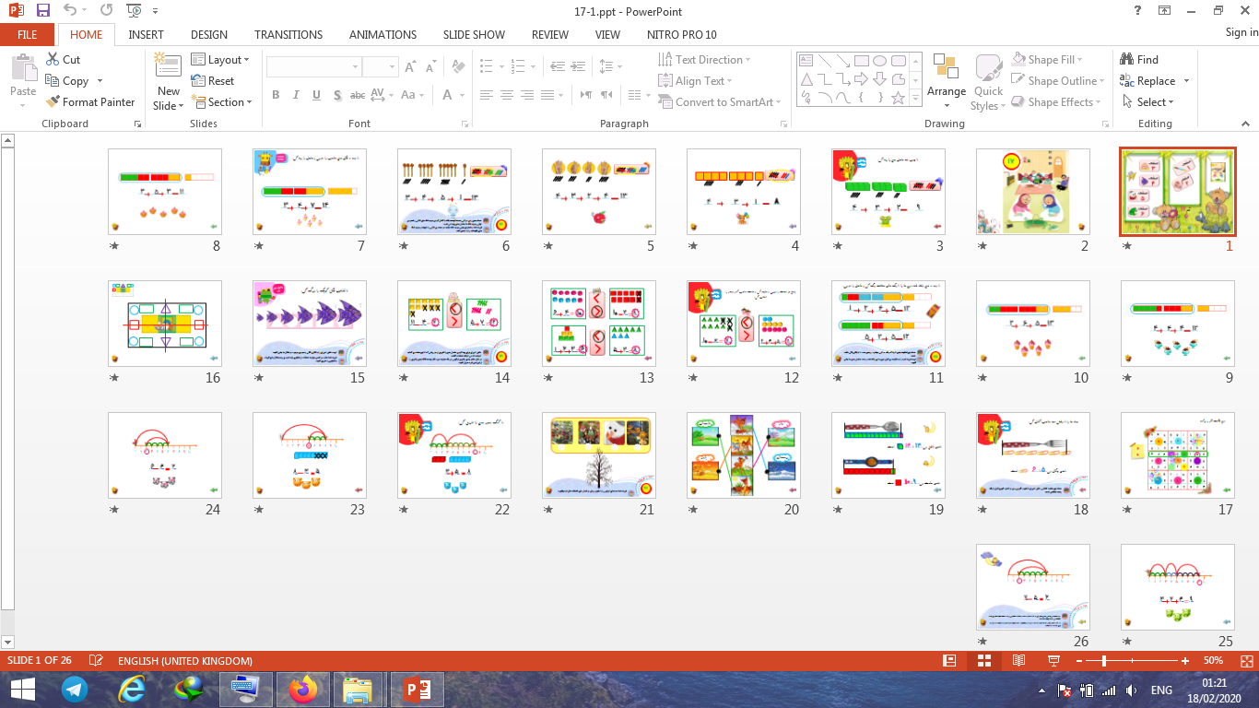Click the Sign in link
Image resolution: width=1259 pixels, height=708 pixels.
(x=1241, y=32)
